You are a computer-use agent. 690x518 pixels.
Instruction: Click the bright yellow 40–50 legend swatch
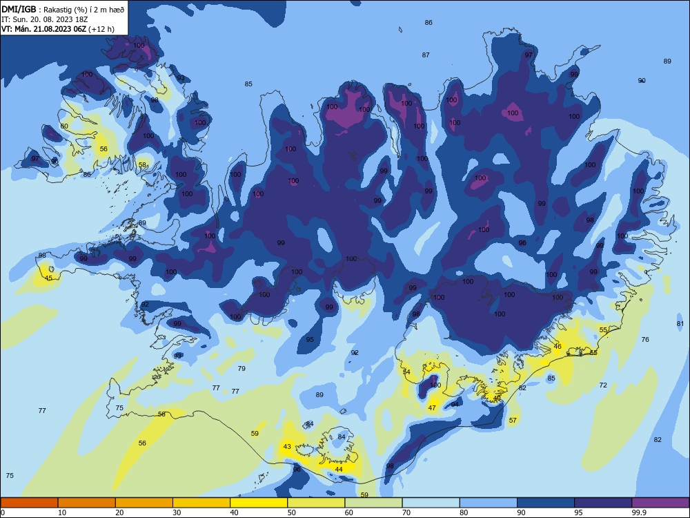pos(259,503)
